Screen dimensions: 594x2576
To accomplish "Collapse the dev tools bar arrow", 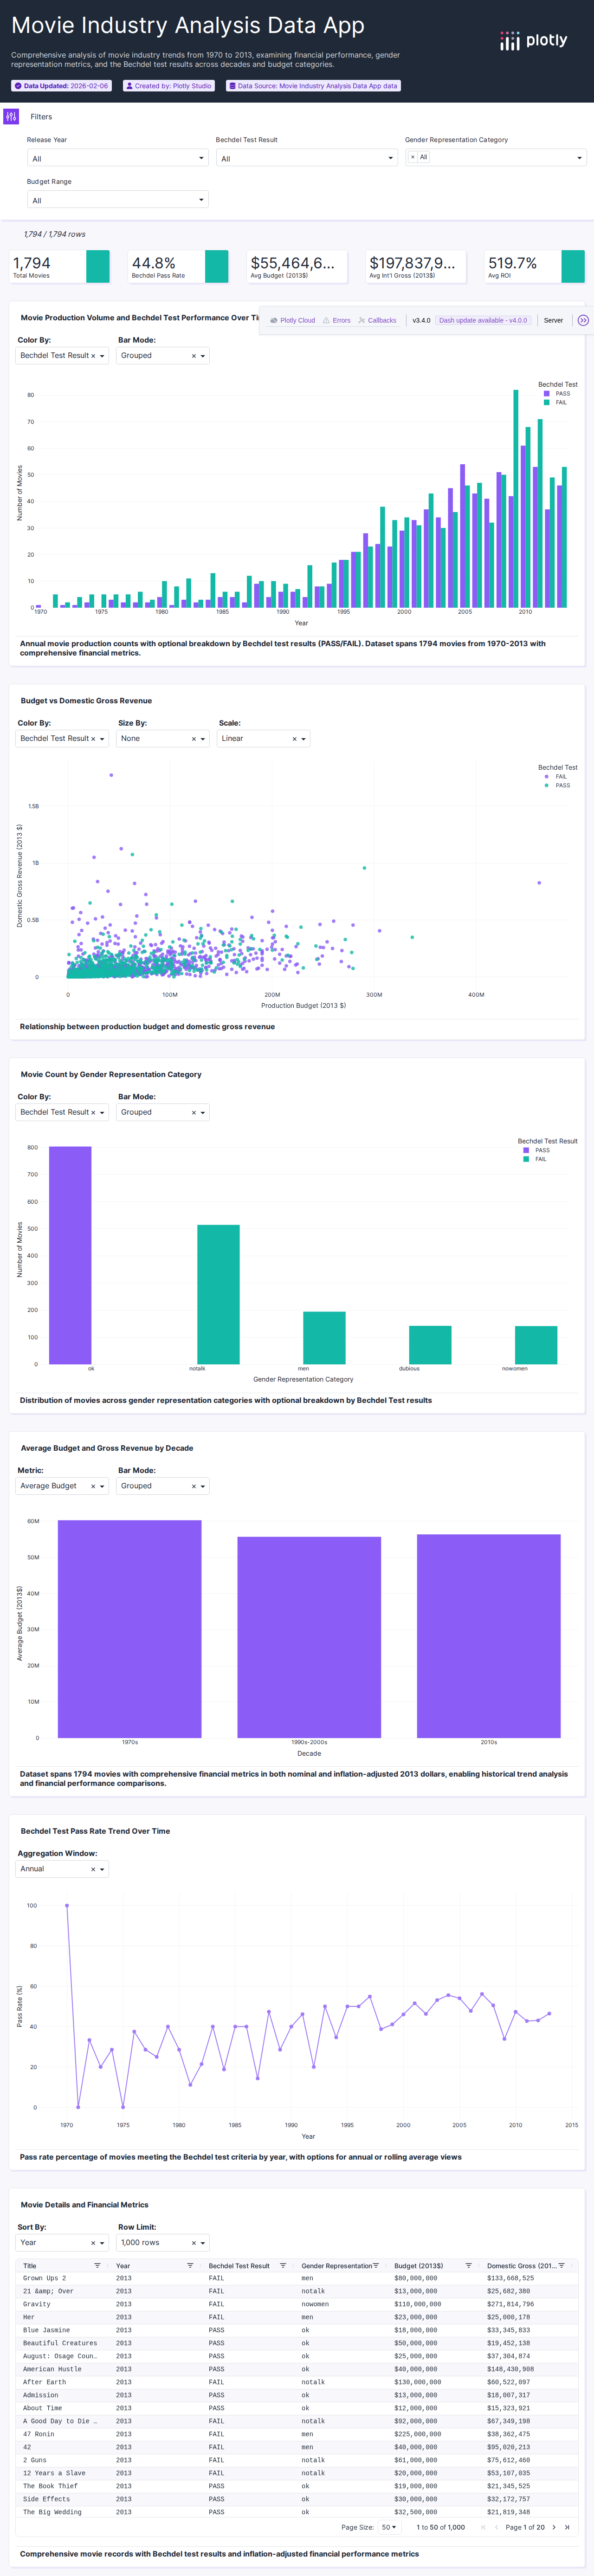I will click(x=583, y=321).
